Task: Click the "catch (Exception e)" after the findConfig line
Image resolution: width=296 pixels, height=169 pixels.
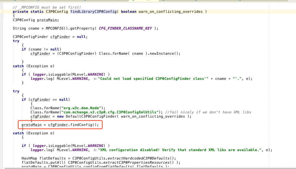Action: [x=34, y=133]
